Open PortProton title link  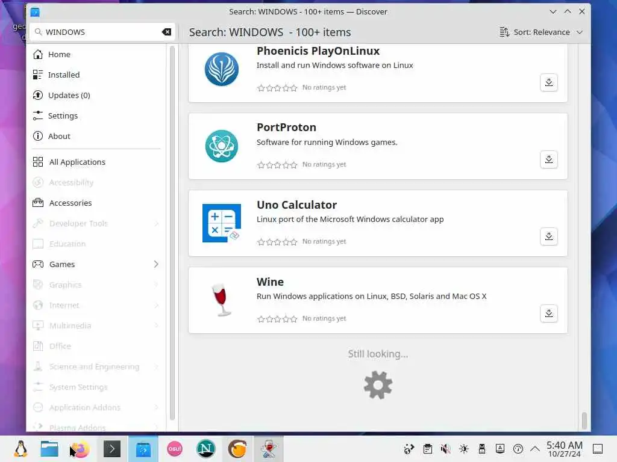(x=286, y=128)
